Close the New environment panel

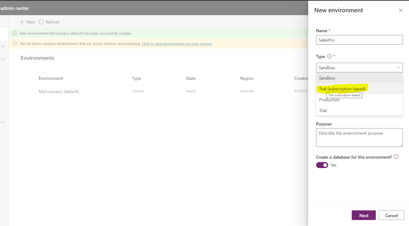click(401, 10)
